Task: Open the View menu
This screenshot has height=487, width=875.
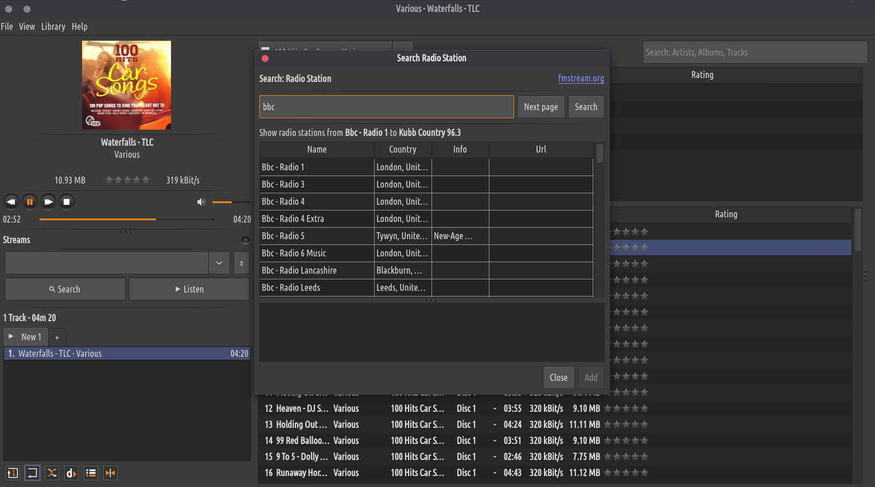Action: tap(26, 26)
